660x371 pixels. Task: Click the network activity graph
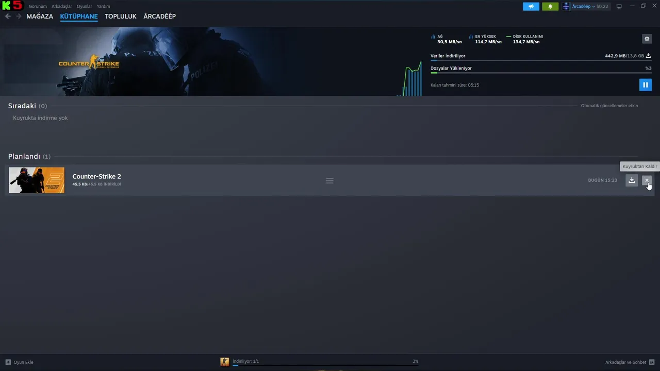(x=410, y=80)
